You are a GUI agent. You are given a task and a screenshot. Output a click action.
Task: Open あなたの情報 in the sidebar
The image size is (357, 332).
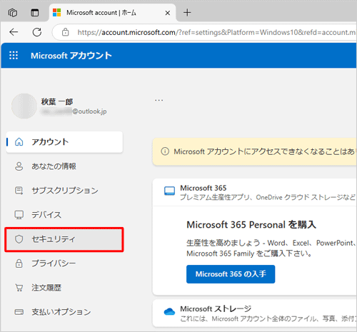[x=64, y=166]
